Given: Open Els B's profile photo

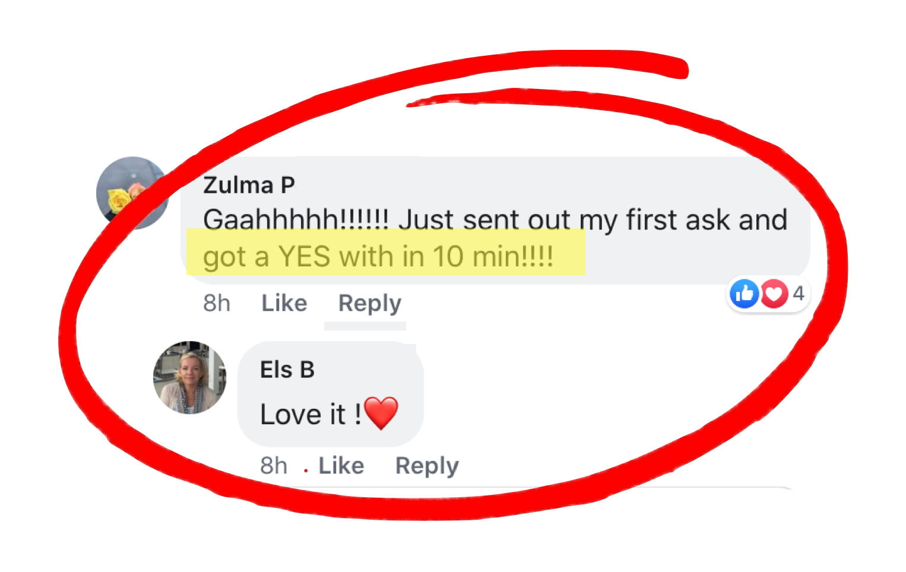Looking at the screenshot, I should (x=189, y=377).
